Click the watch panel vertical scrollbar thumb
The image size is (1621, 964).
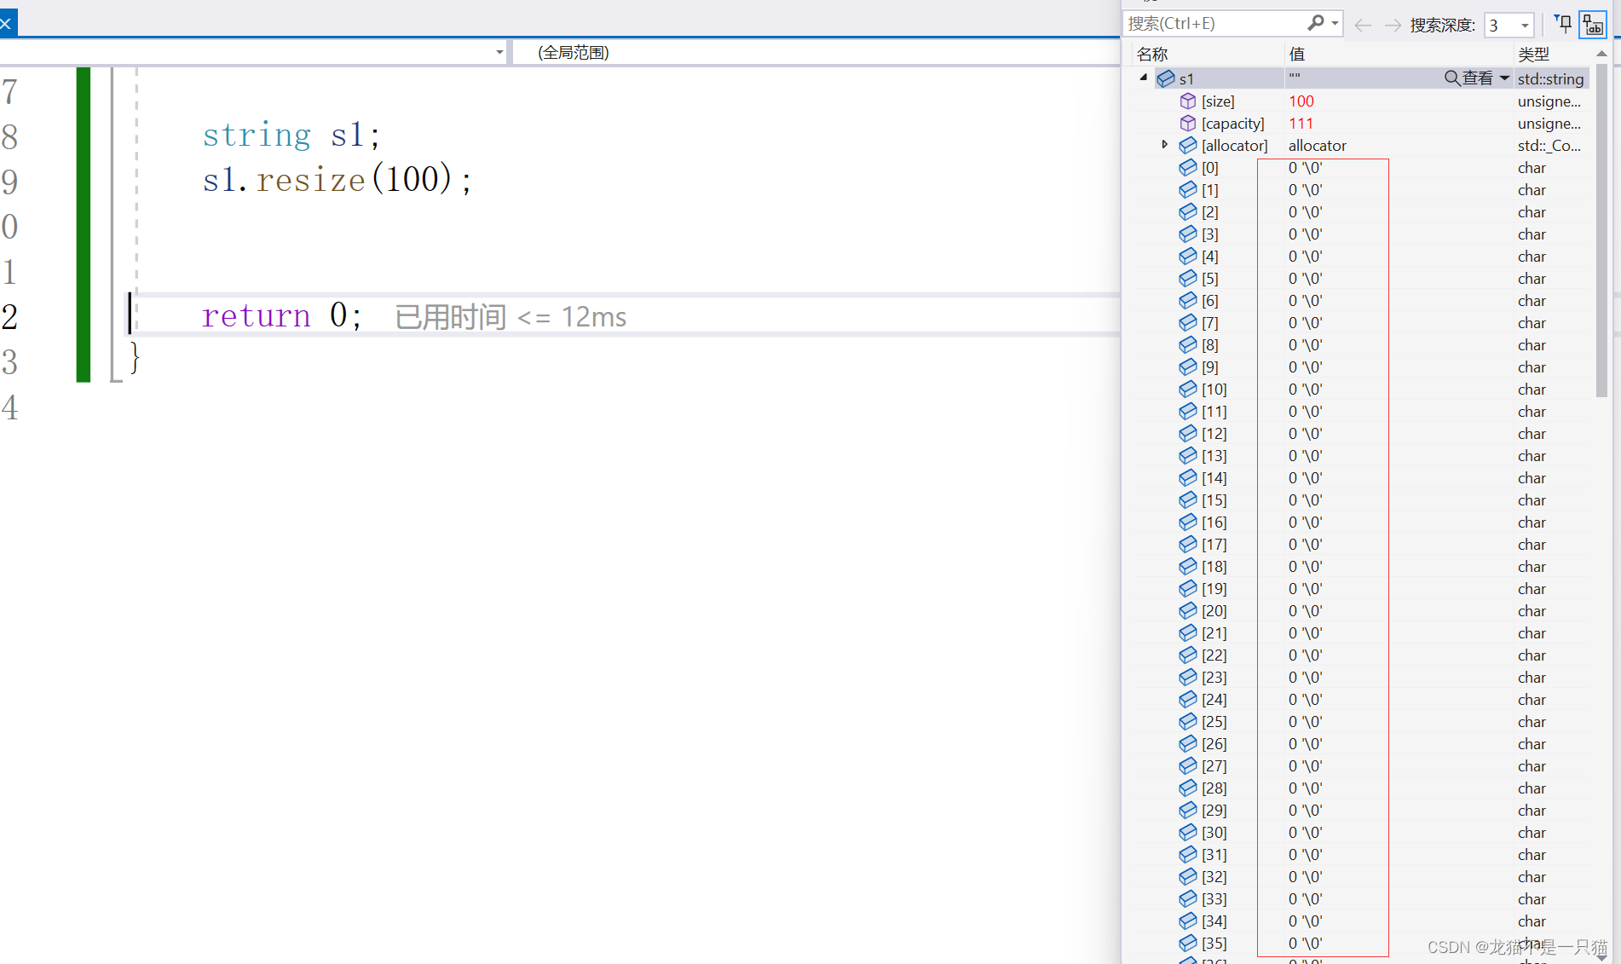coord(1601,230)
